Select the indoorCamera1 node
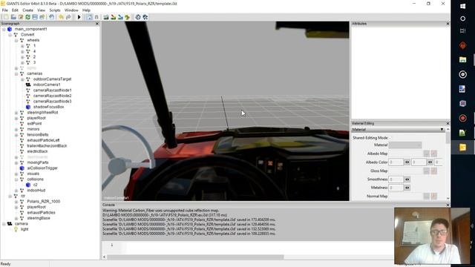This screenshot has width=475, height=267. pos(47,85)
